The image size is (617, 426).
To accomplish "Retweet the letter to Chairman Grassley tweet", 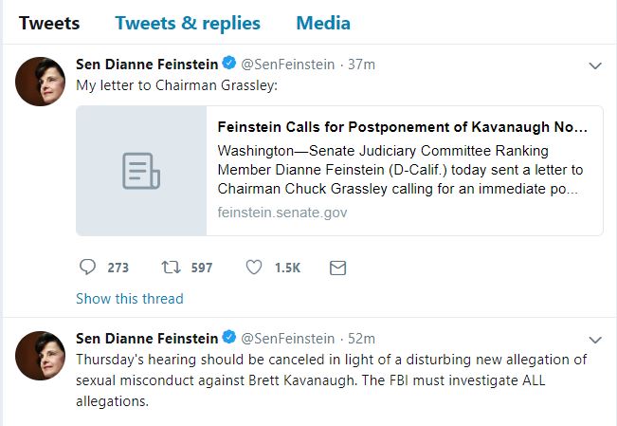I will 172,268.
